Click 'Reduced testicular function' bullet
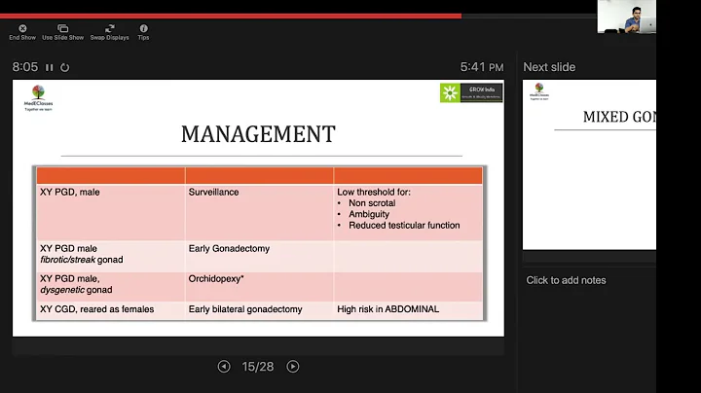The height and width of the screenshot is (393, 701). (x=404, y=226)
